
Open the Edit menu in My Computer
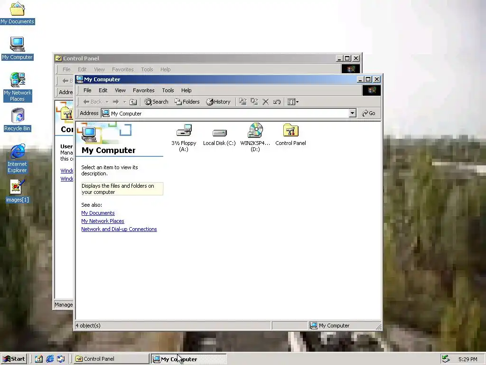click(x=103, y=90)
